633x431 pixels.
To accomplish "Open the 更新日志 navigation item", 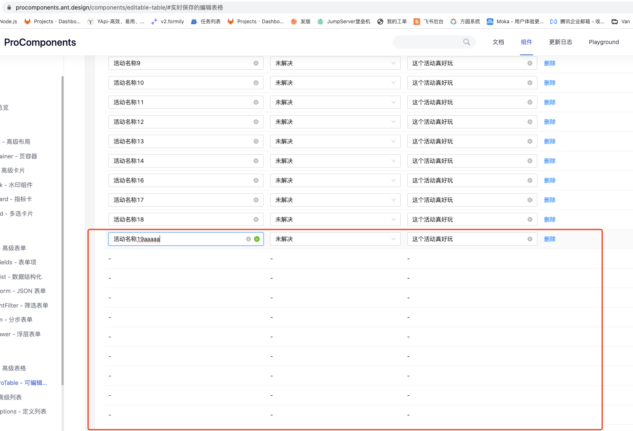I will point(560,42).
